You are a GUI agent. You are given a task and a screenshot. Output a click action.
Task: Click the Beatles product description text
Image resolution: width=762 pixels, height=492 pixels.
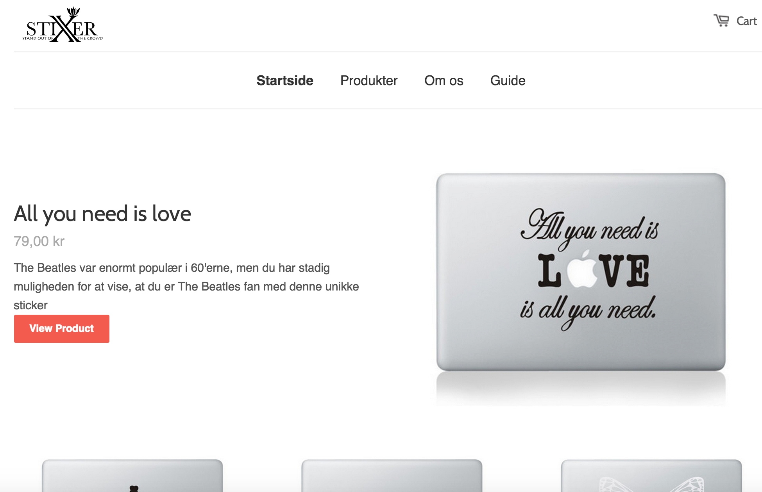[186, 287]
